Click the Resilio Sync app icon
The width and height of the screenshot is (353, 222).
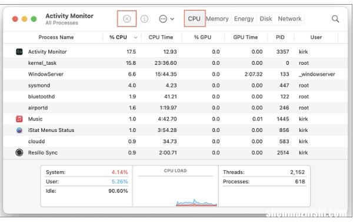(x=19, y=153)
